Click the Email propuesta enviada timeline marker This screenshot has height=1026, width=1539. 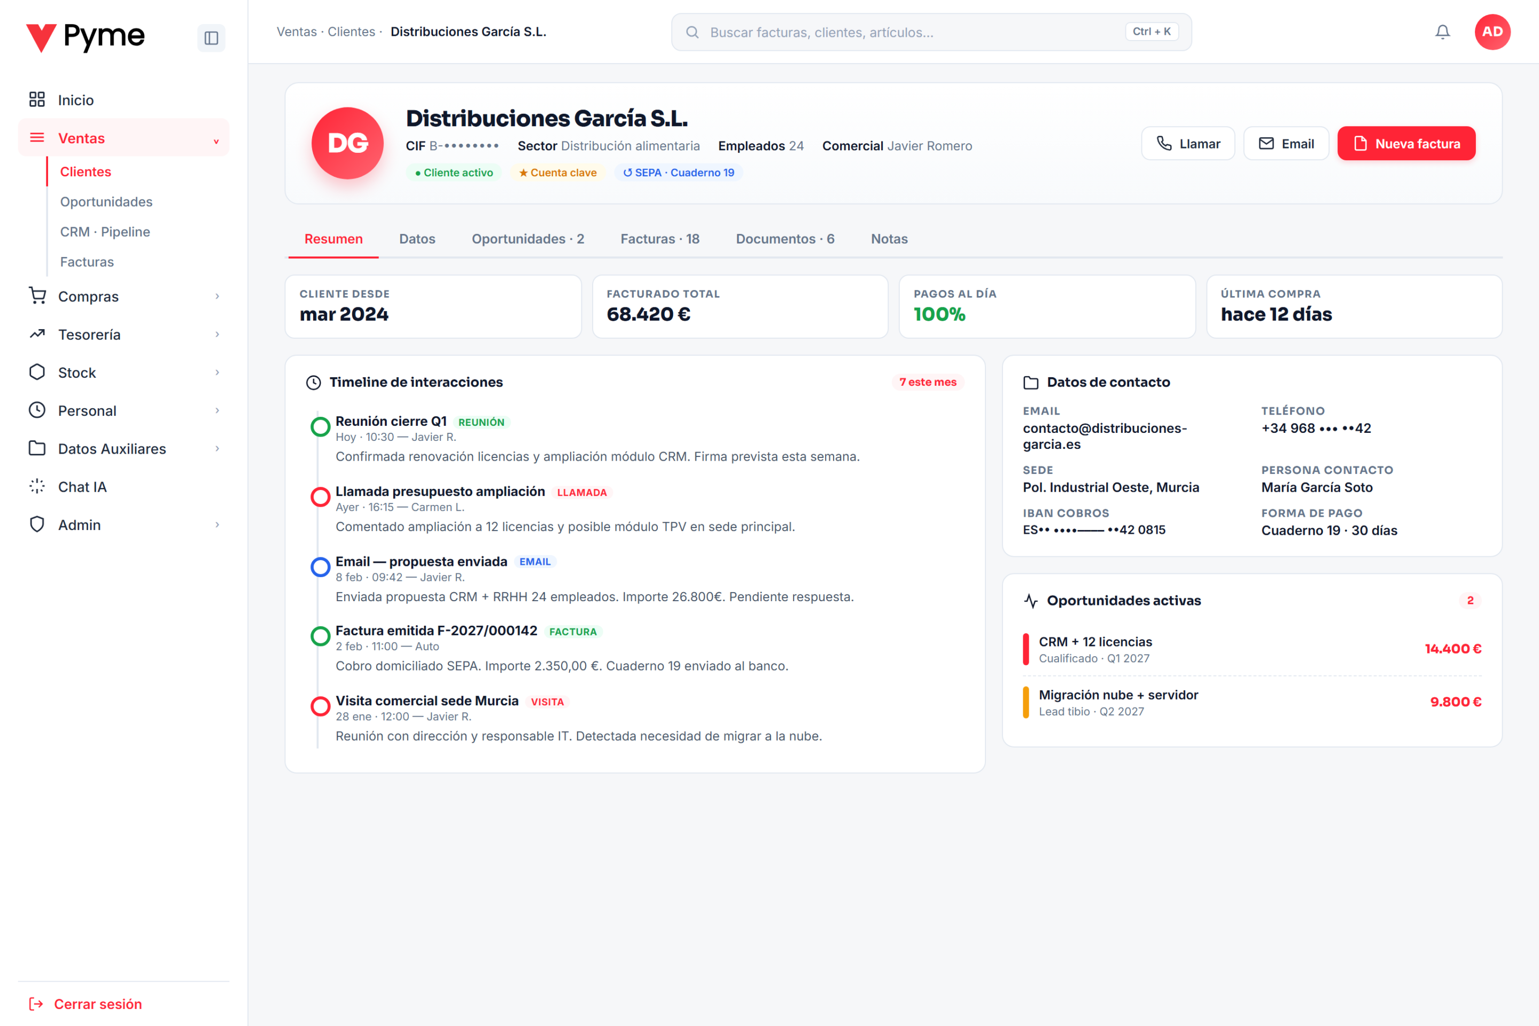(x=320, y=566)
